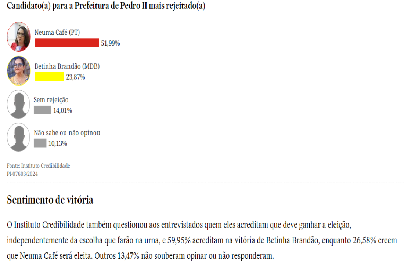Click the Não sabe ou não opinou label

67,133
